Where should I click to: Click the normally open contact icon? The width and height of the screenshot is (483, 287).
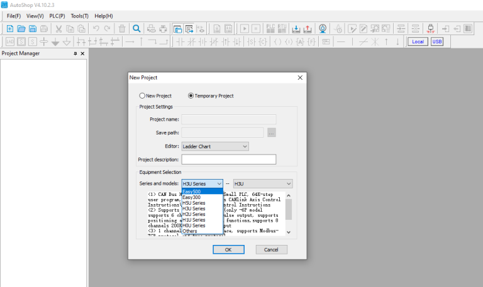point(180,41)
